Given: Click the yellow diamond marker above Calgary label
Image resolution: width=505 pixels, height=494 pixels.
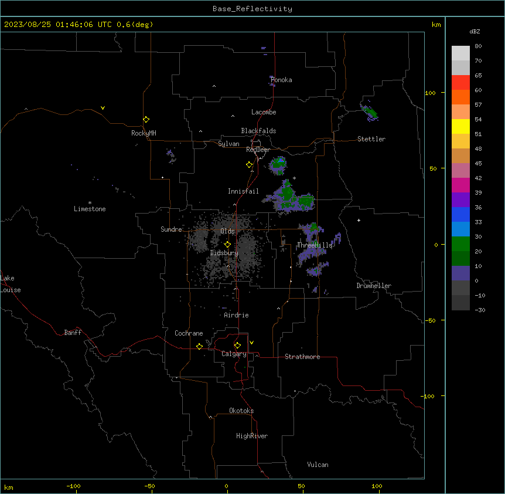Looking at the screenshot, I should tap(237, 346).
